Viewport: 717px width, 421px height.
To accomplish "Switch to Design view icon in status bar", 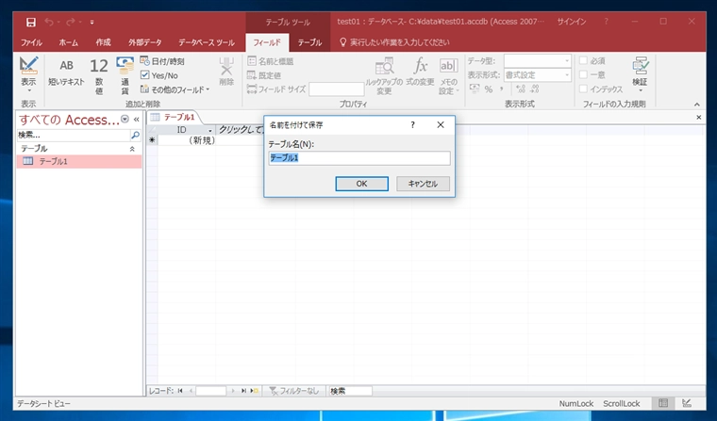I will click(x=687, y=403).
